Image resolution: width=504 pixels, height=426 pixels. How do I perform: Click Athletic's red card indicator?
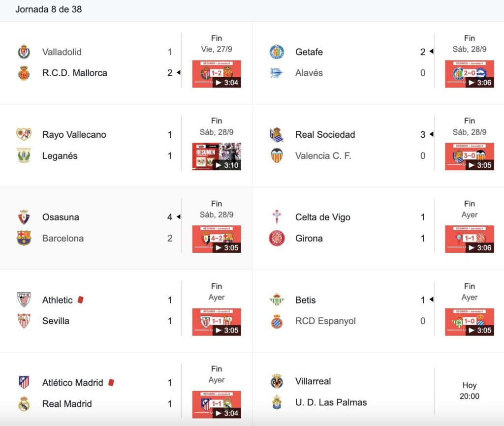coord(80,300)
